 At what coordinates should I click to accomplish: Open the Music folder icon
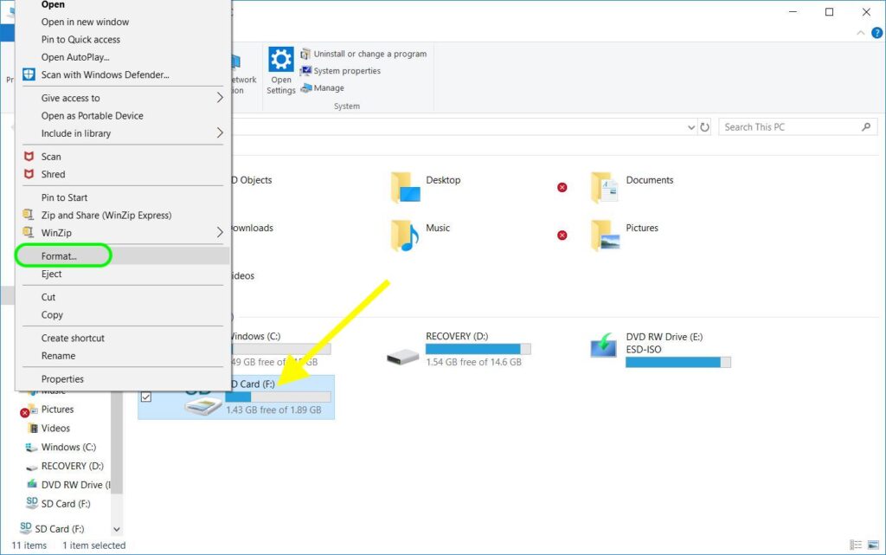(403, 235)
